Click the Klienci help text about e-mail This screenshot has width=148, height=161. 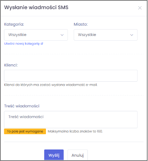point(51,85)
